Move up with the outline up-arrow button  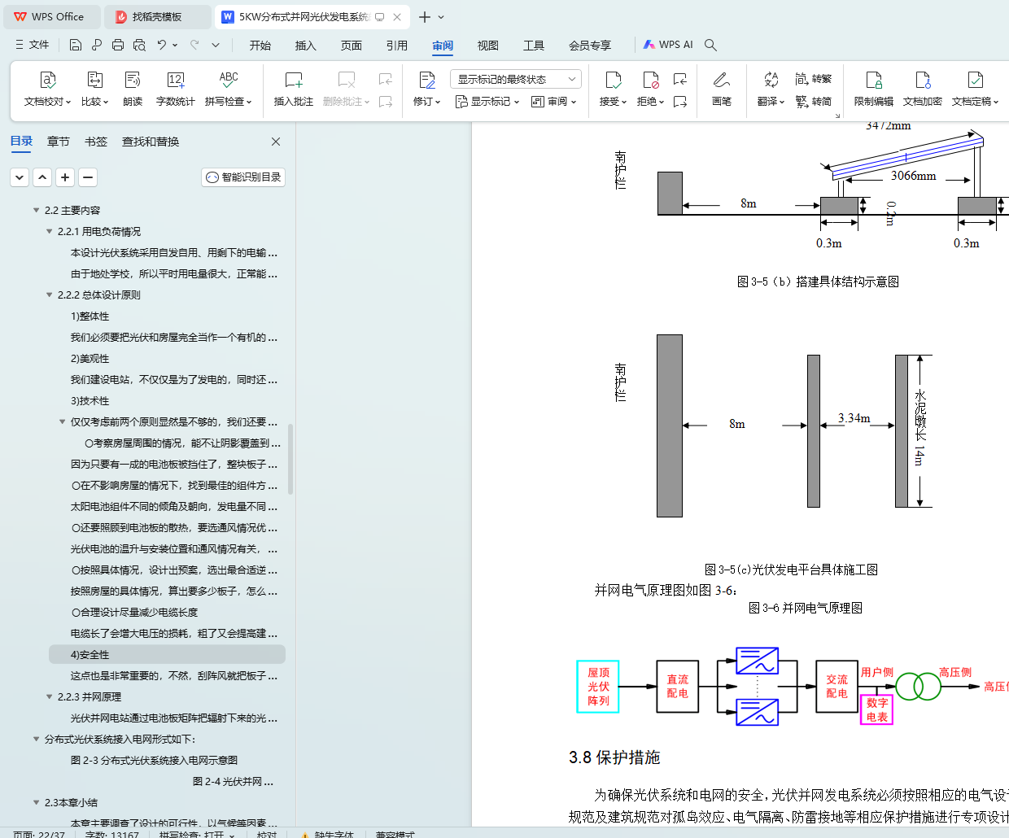click(43, 177)
